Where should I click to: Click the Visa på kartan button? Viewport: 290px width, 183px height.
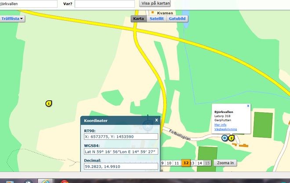pos(154,4)
